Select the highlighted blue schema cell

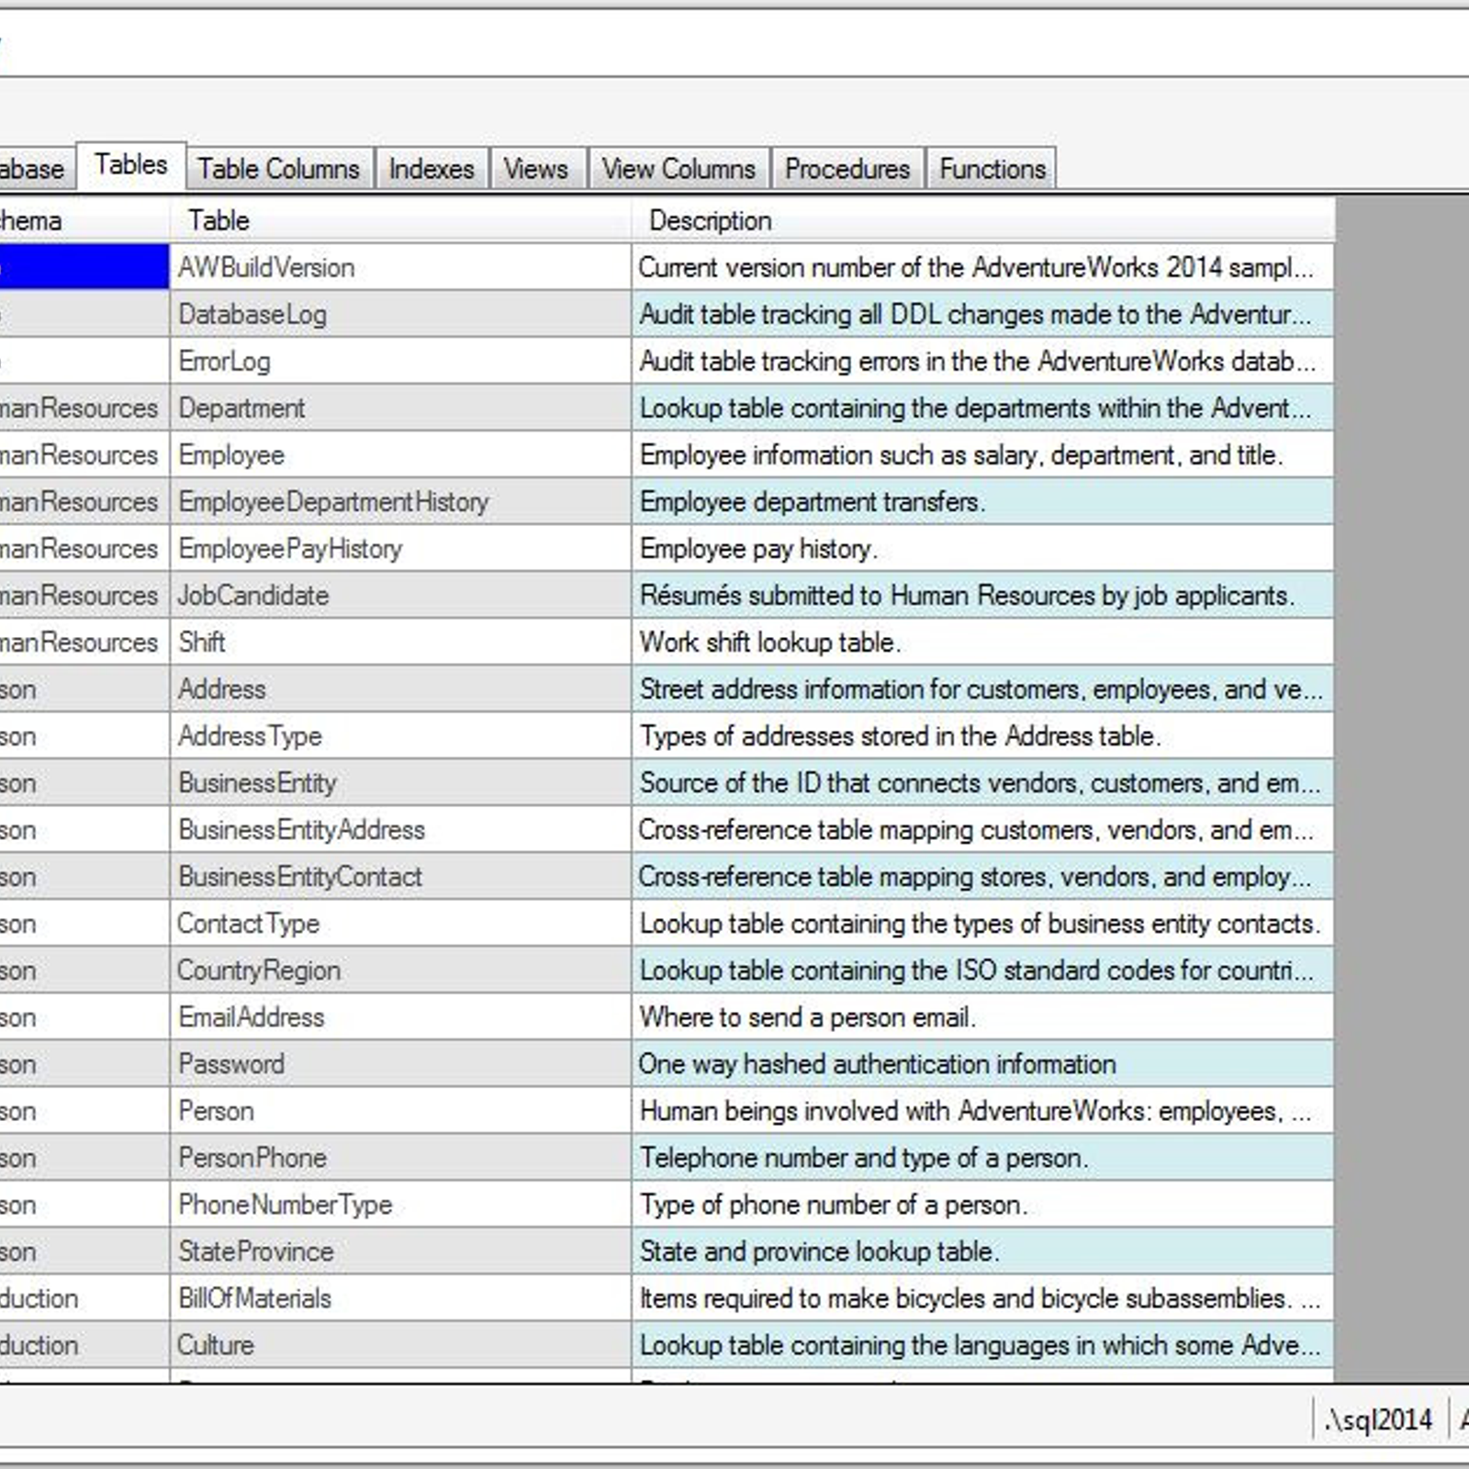click(84, 267)
